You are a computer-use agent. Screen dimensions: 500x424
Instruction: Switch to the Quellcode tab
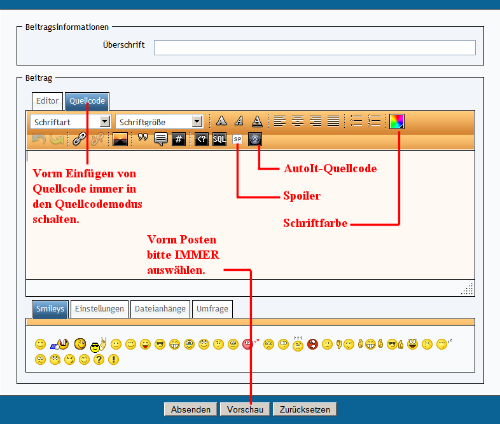click(87, 101)
